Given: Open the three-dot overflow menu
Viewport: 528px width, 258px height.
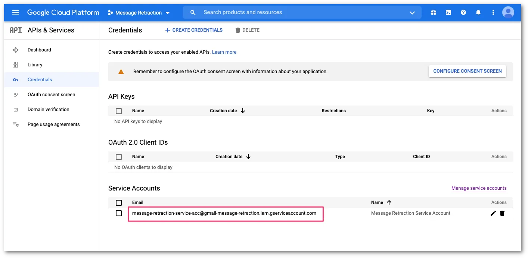Looking at the screenshot, I should pos(493,12).
